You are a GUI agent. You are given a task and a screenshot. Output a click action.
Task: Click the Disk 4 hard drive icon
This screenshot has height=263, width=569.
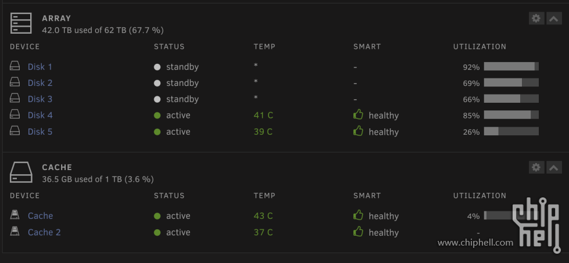pyautogui.click(x=15, y=115)
